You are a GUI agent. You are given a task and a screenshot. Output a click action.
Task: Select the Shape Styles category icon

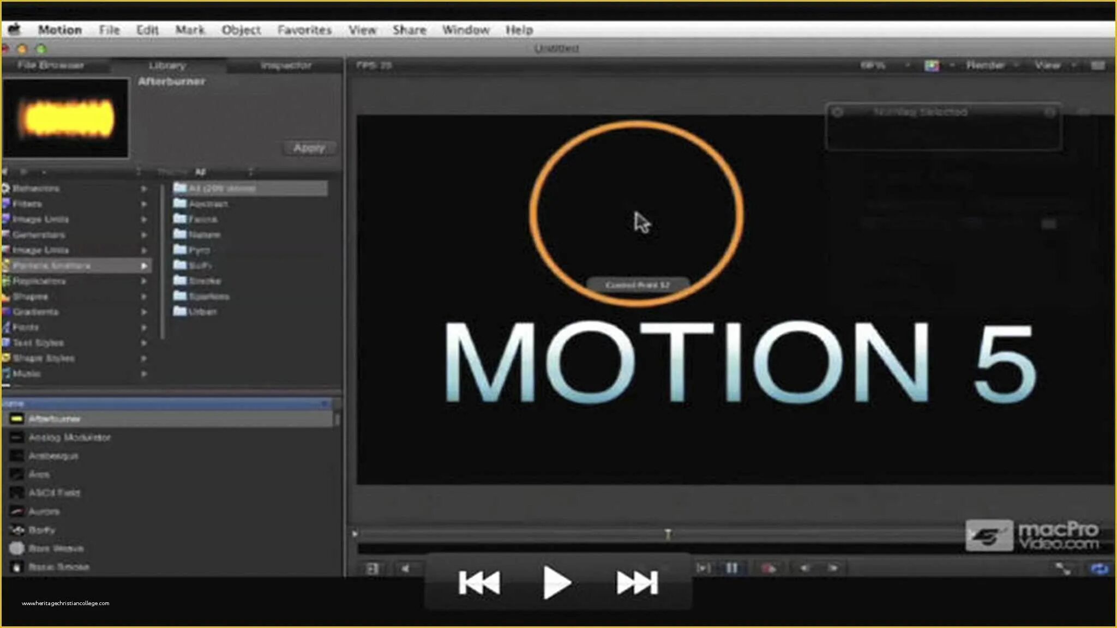coord(5,358)
